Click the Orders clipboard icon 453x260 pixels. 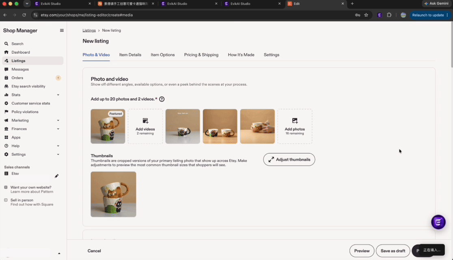coord(6,78)
